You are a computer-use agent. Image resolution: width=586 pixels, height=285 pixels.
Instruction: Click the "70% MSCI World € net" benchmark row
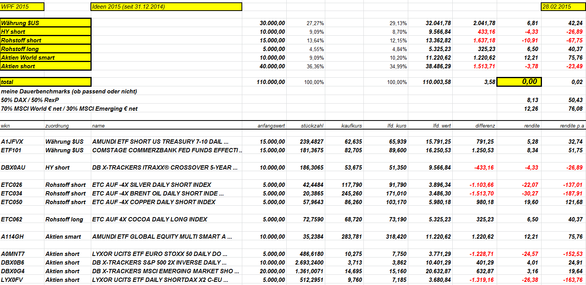point(69,109)
